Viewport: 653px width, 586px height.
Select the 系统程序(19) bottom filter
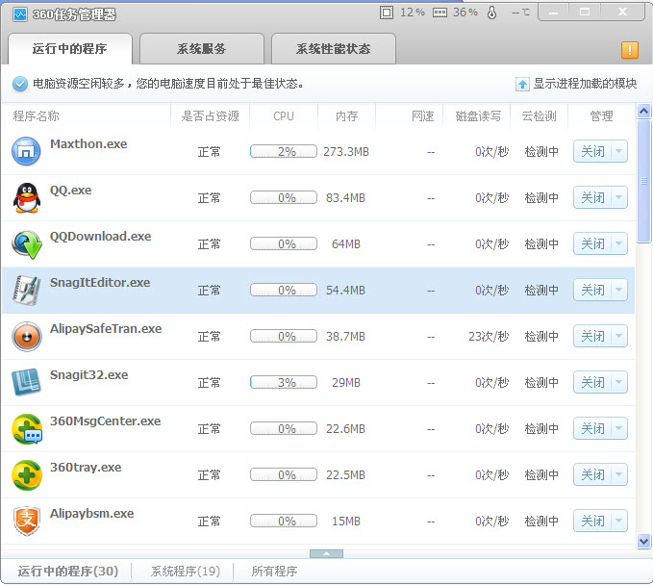coord(186,571)
